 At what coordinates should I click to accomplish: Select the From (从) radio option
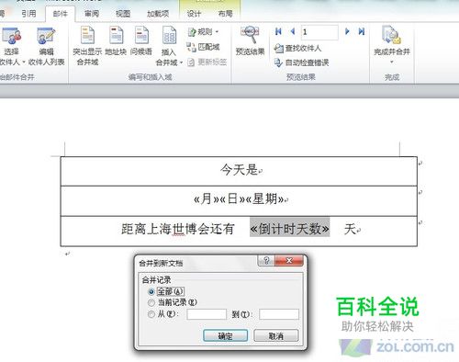[x=151, y=314]
